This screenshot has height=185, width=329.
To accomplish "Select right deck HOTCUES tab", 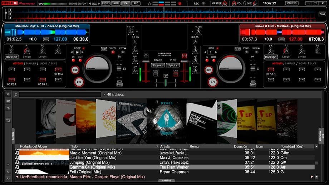I will pyautogui.click(x=278, y=64).
